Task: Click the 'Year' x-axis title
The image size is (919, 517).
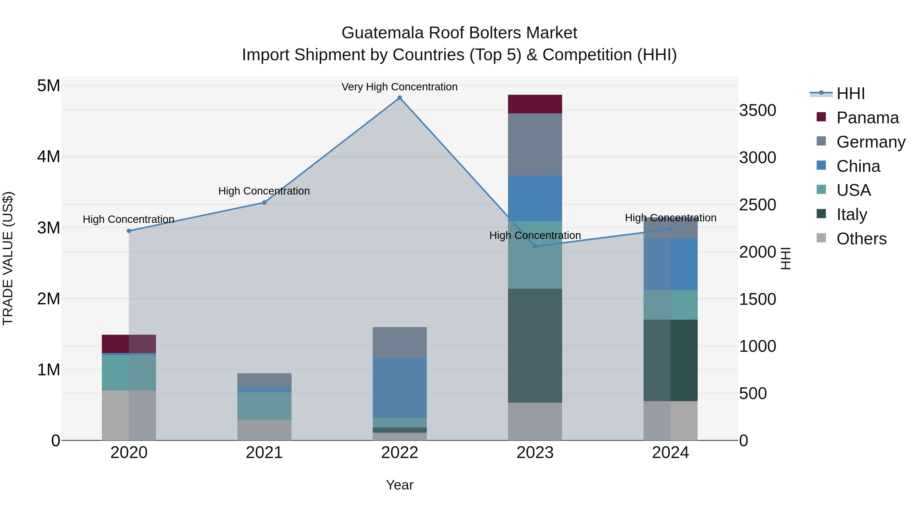Action: 400,485
